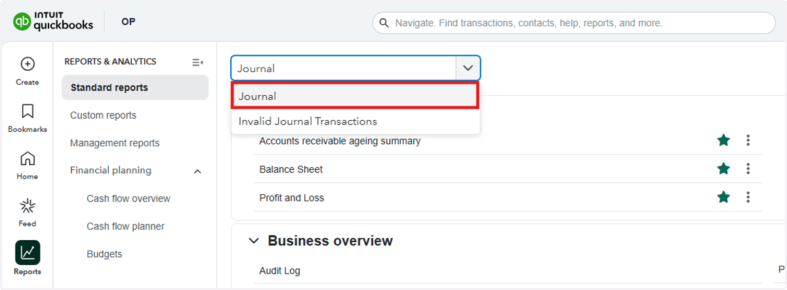
Task: Click the Reports & Analytics heading
Action: coord(110,62)
